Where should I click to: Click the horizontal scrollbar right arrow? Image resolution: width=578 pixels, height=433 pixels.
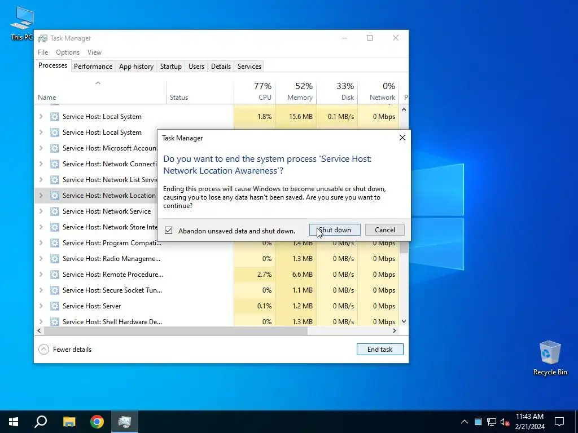[395, 330]
